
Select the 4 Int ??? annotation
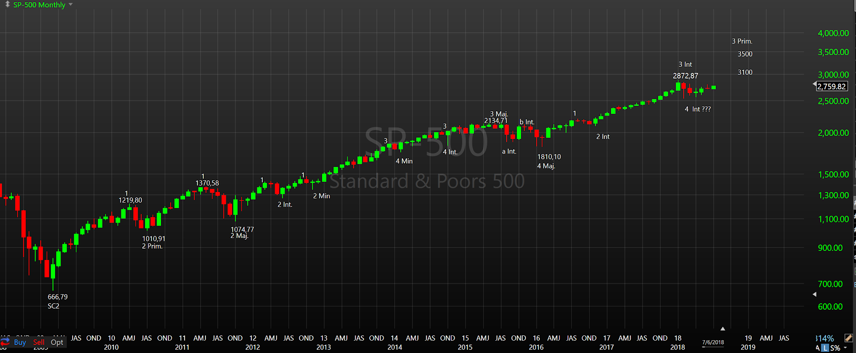coord(698,109)
